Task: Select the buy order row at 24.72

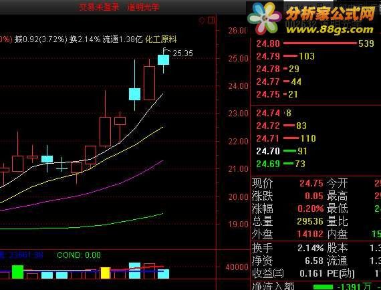Action: coord(281,126)
